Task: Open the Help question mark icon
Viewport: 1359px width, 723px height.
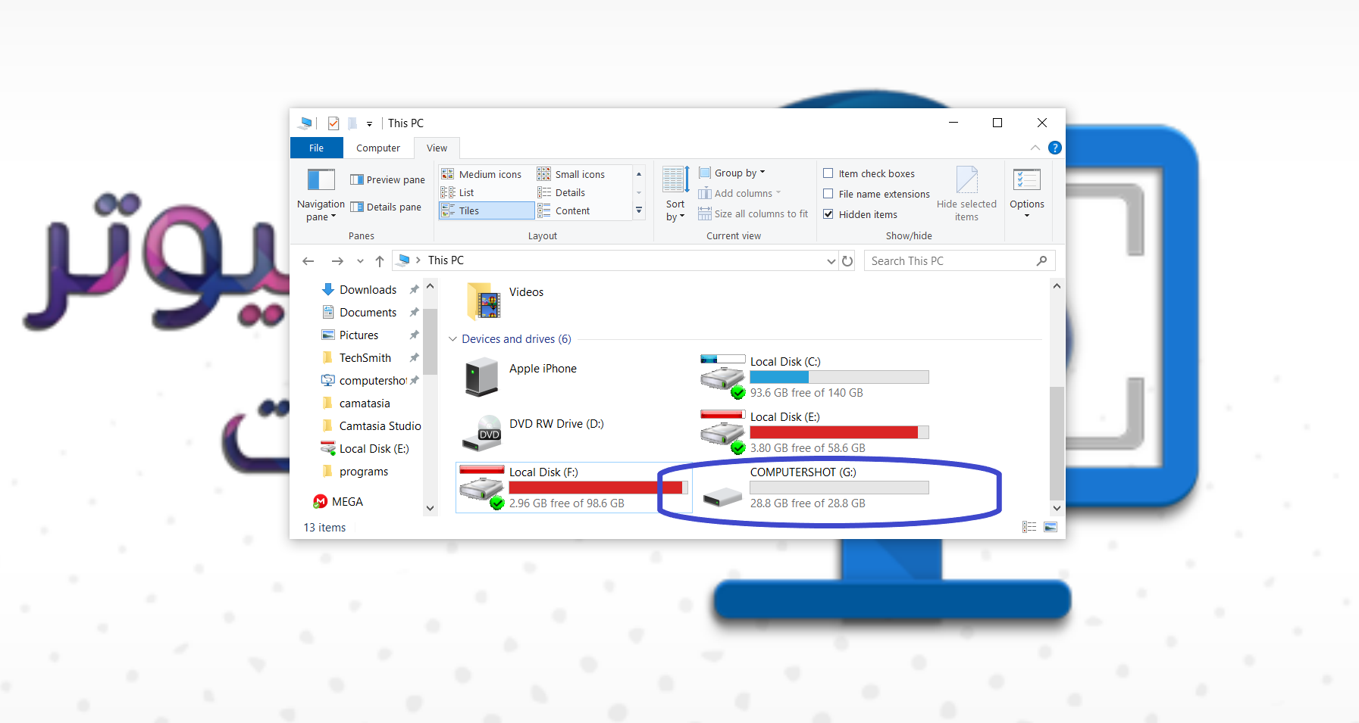Action: point(1054,148)
